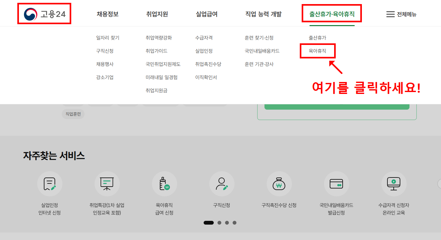Open the 국민내일배움카드 발급신청 card icon
441x240 pixels.
coord(336,184)
